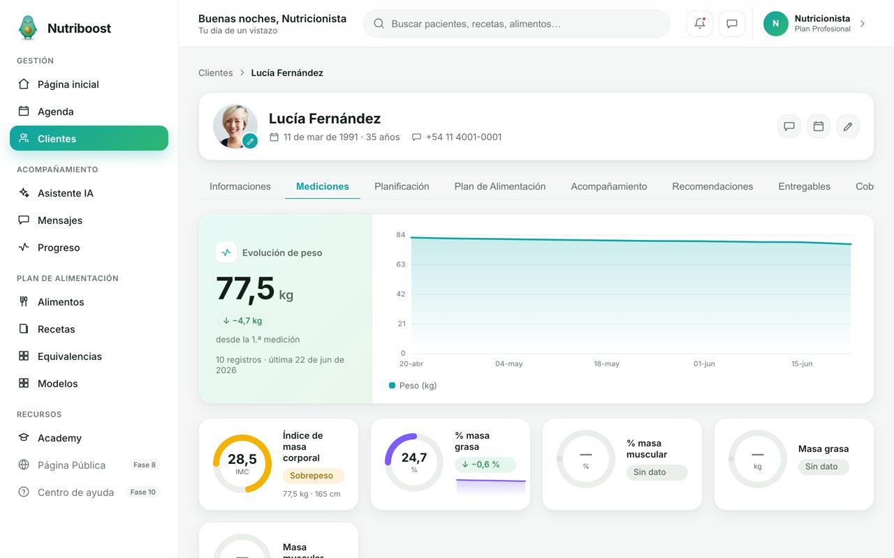Image resolution: width=894 pixels, height=558 pixels.
Task: Open Centro de ayuda question icon
Action: pos(24,492)
